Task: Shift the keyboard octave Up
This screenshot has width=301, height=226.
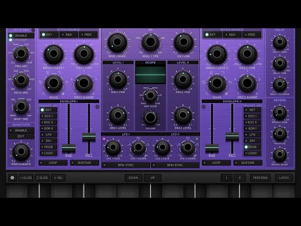Action: point(152,178)
